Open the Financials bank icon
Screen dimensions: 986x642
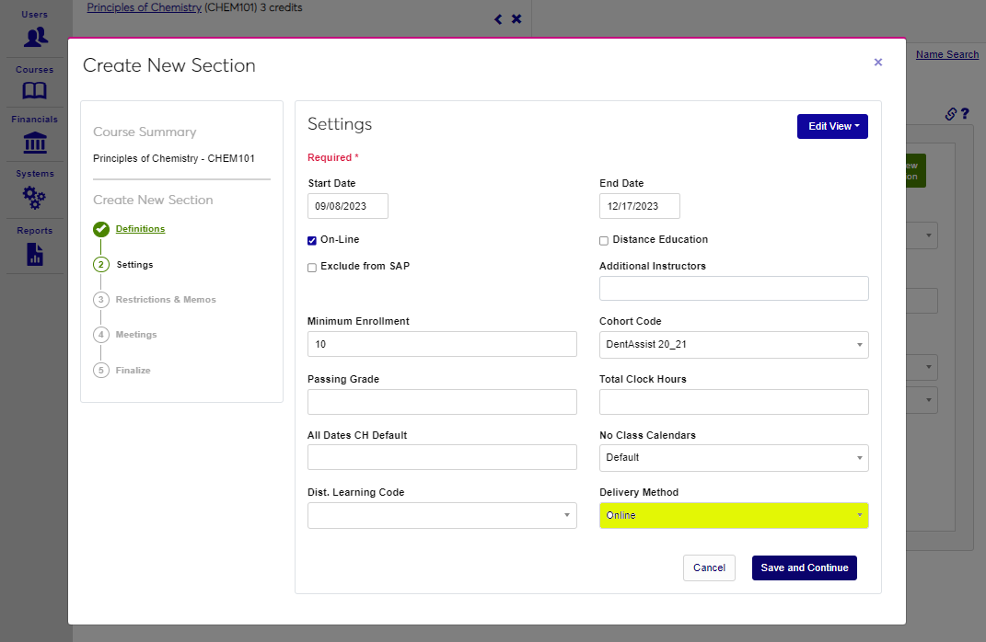tap(35, 143)
